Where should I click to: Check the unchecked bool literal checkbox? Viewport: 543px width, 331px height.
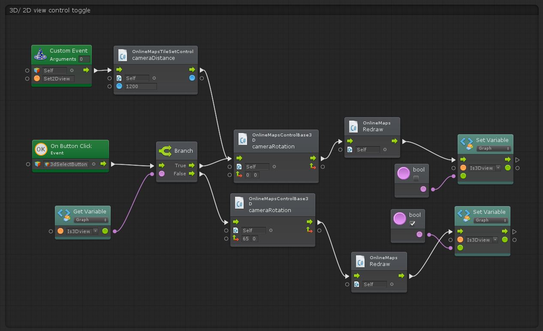[x=416, y=178]
